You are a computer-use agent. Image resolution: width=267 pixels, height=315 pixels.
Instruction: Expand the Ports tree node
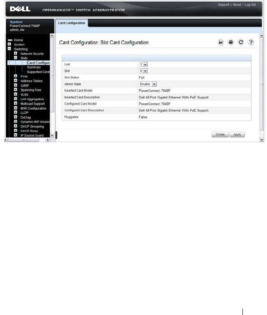[15, 76]
